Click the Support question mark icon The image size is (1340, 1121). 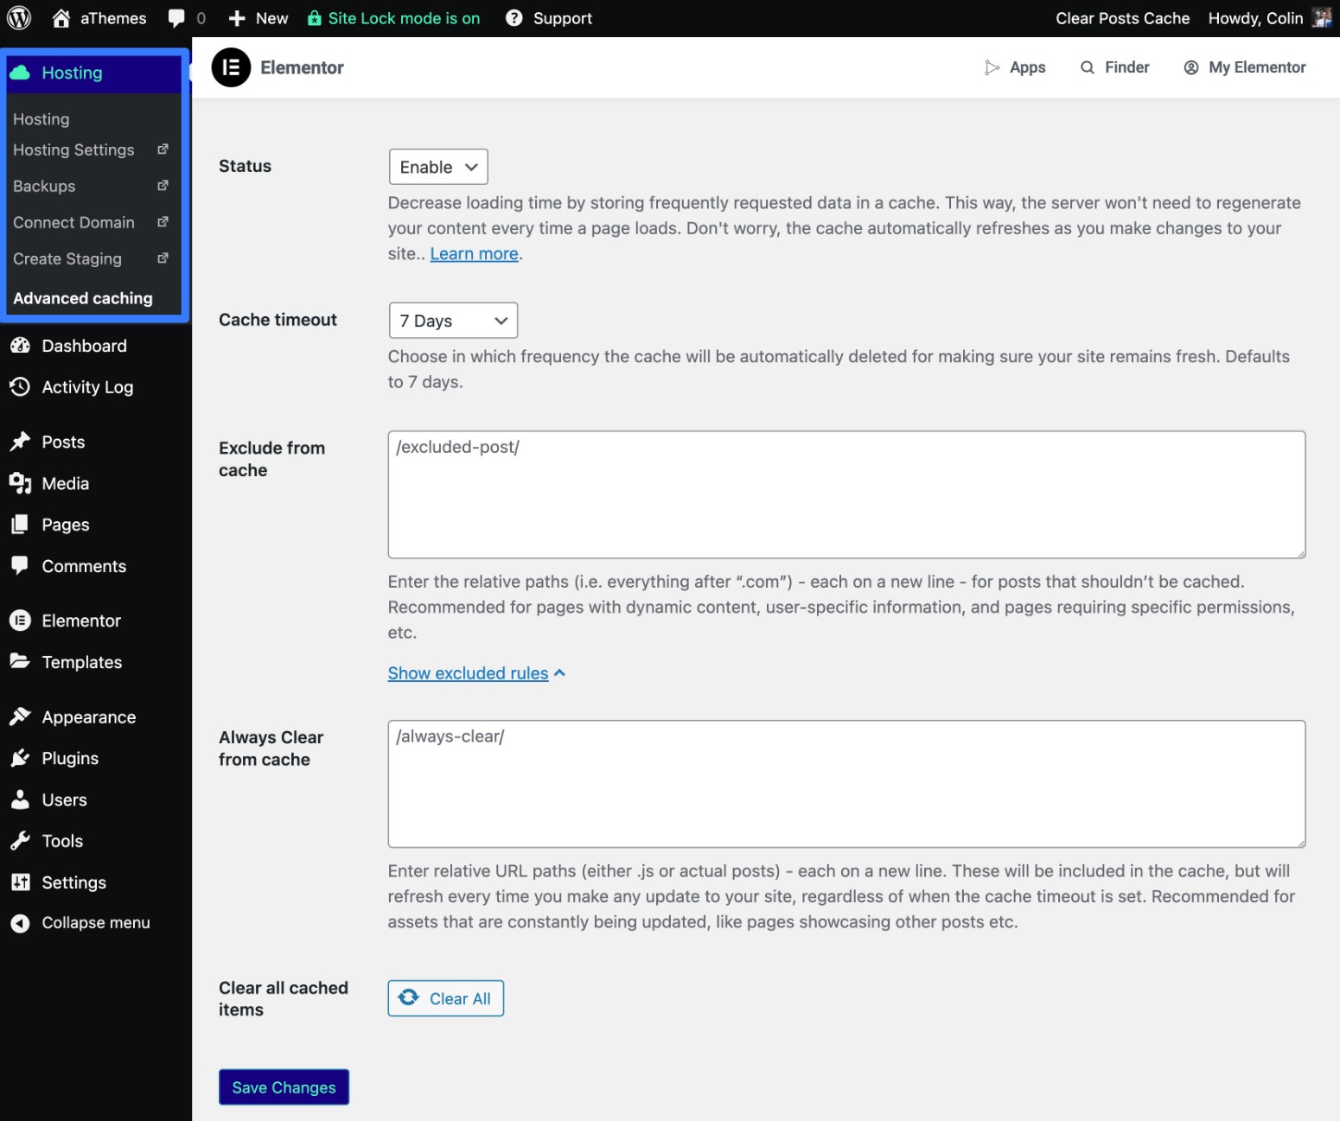(x=514, y=18)
